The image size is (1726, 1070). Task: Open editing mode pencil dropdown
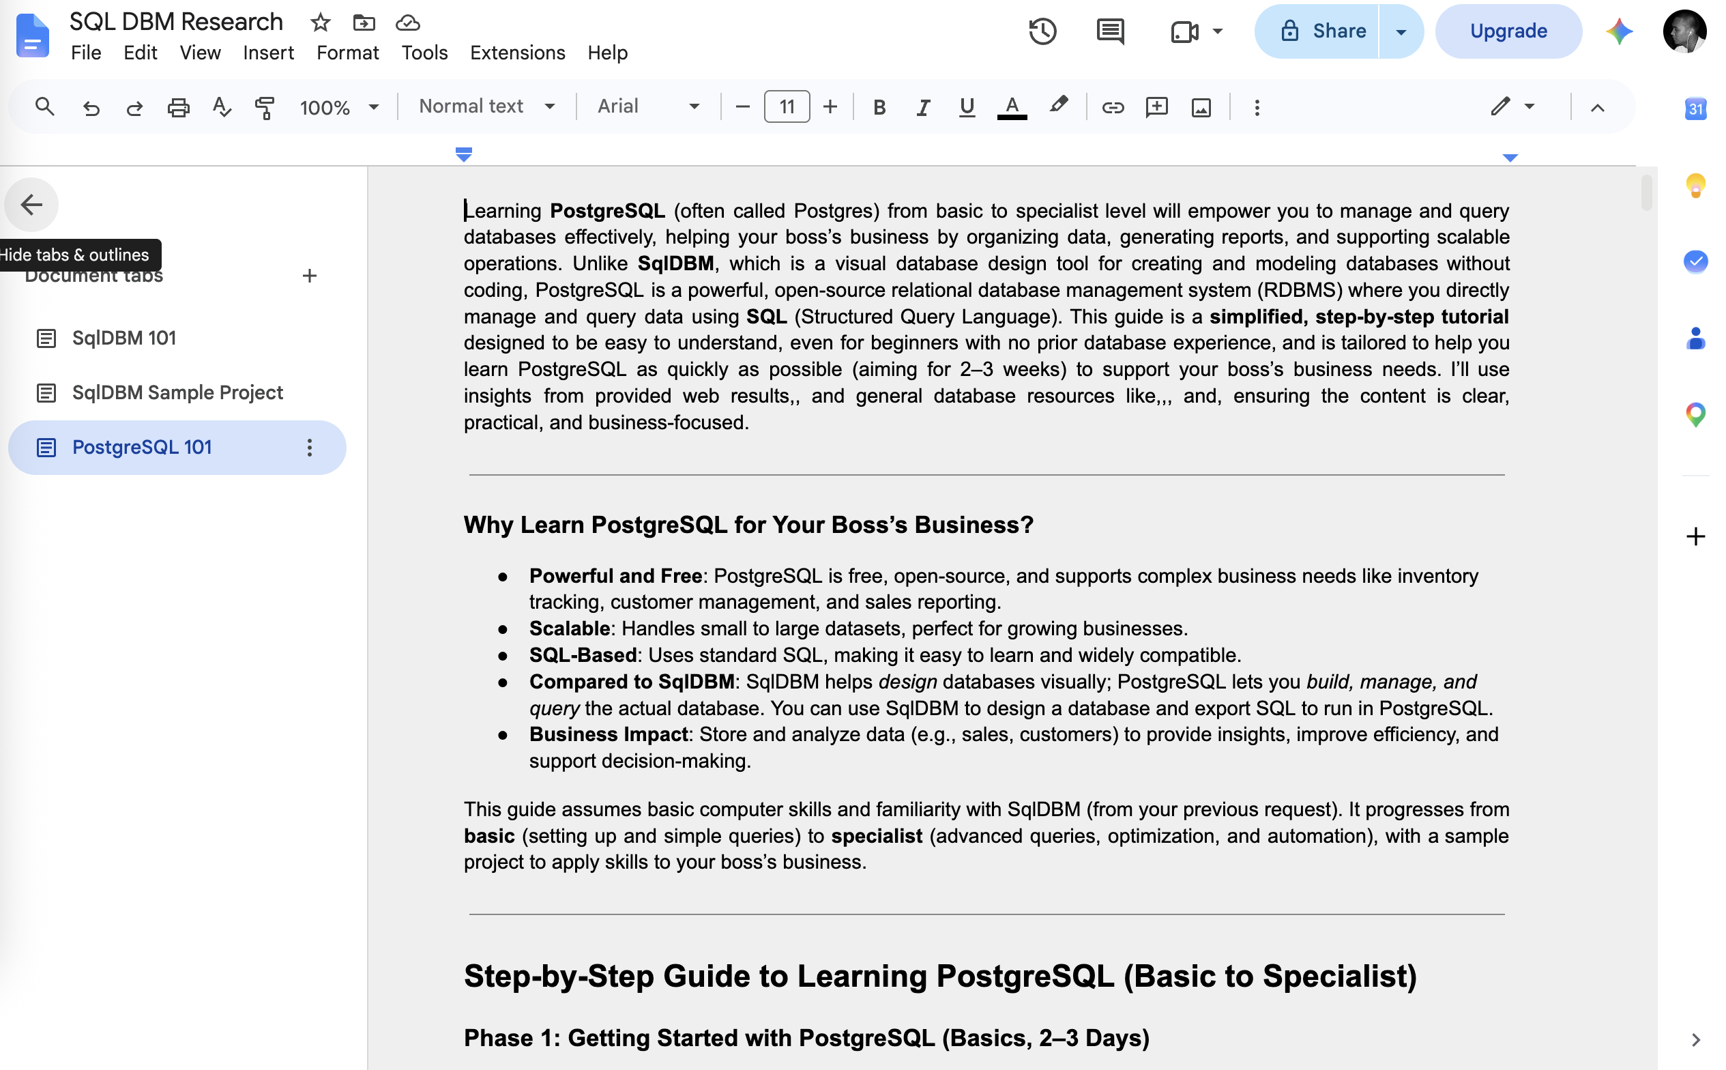pos(1512,107)
